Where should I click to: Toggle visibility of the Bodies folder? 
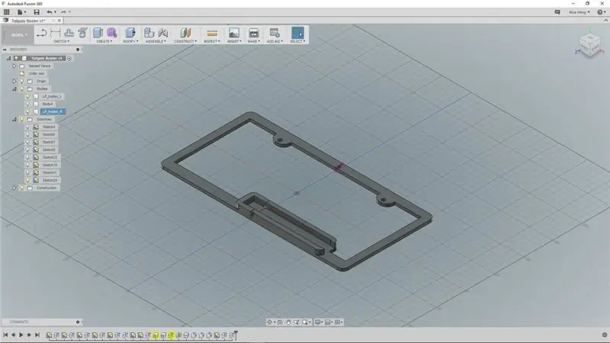(x=22, y=88)
